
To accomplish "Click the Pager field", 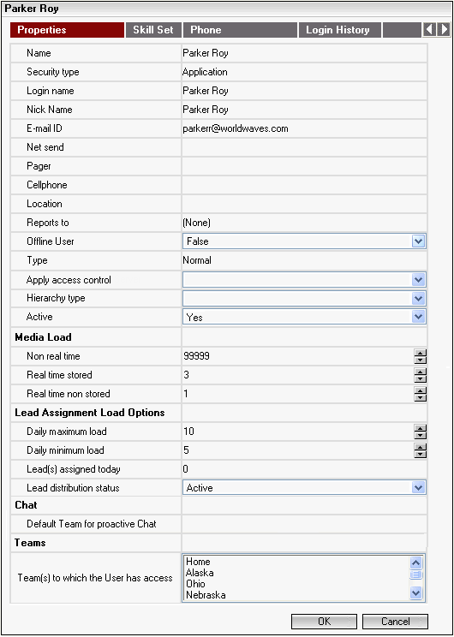I will [304, 166].
